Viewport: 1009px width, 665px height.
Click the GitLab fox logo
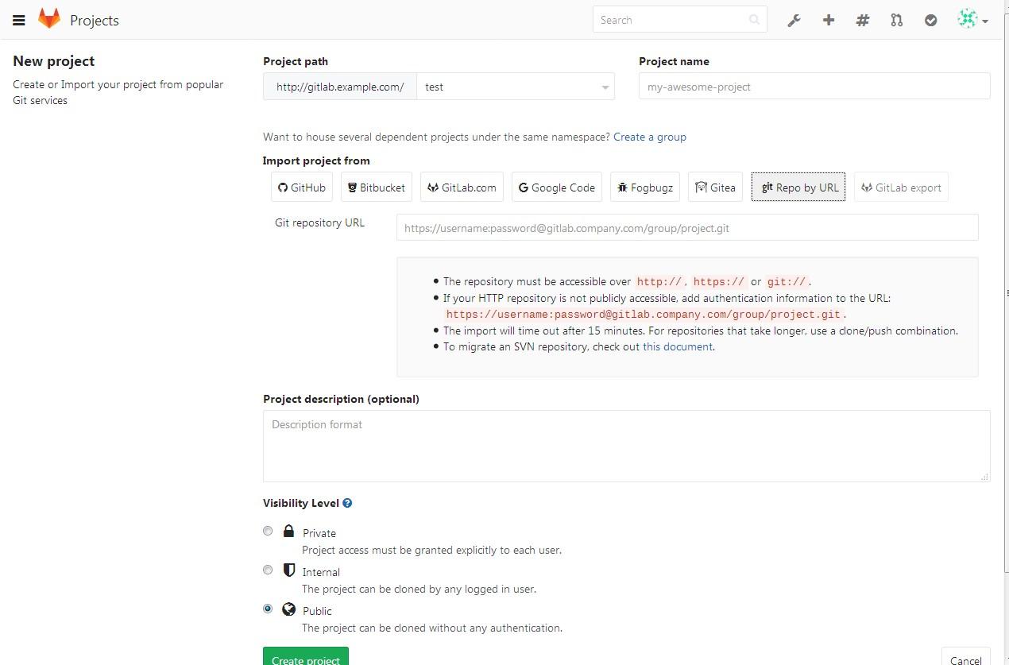(x=49, y=19)
